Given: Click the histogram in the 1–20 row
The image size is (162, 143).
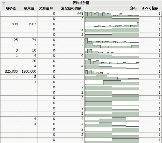Looking at the screenshot, I should [x=112, y=62].
